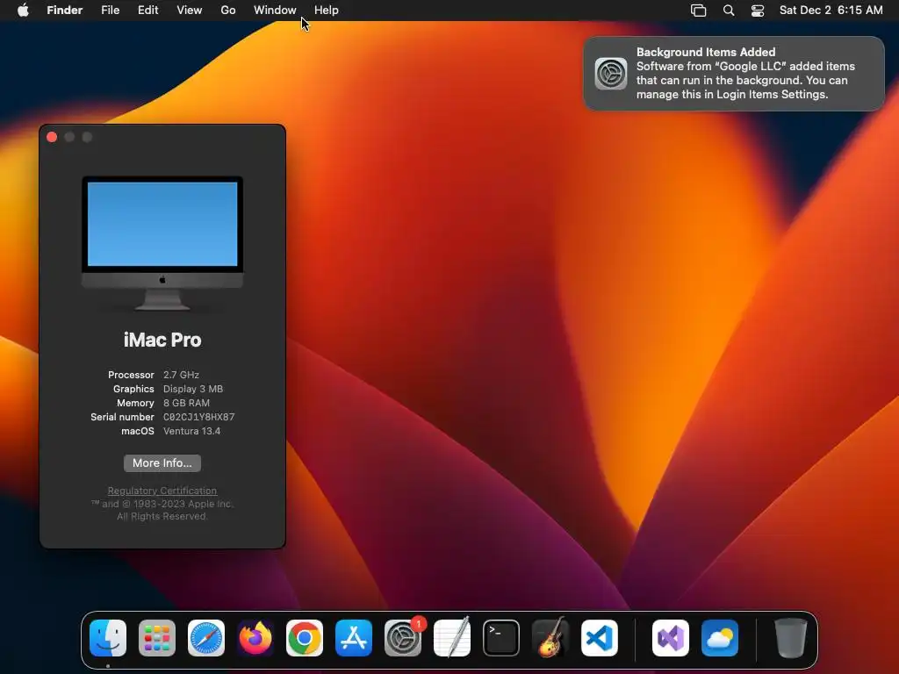Open System Settings with badge in Dock

403,638
